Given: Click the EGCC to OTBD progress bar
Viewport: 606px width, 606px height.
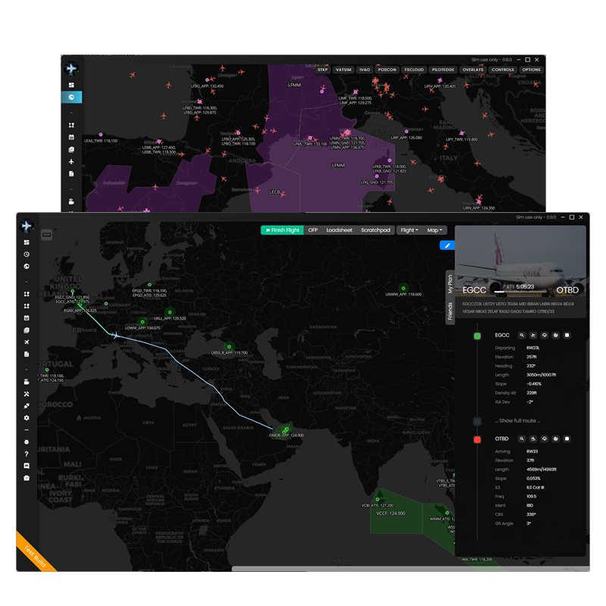Looking at the screenshot, I should pyautogui.click(x=520, y=291).
